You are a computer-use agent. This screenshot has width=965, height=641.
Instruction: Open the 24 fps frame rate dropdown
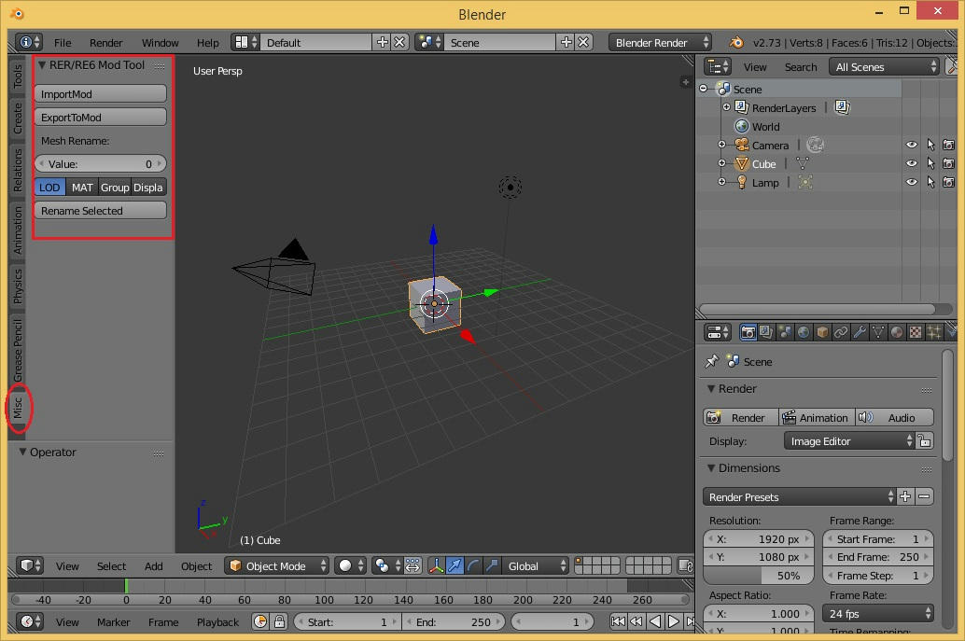coord(878,613)
